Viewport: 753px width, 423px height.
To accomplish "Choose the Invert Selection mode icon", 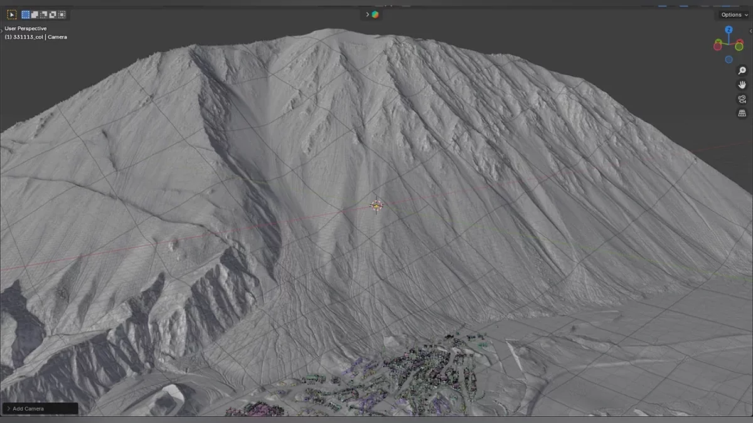I will click(x=53, y=14).
